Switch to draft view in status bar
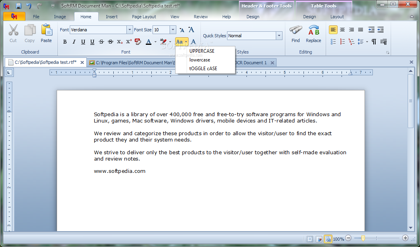This screenshot has width=420, height=247. coord(310,239)
